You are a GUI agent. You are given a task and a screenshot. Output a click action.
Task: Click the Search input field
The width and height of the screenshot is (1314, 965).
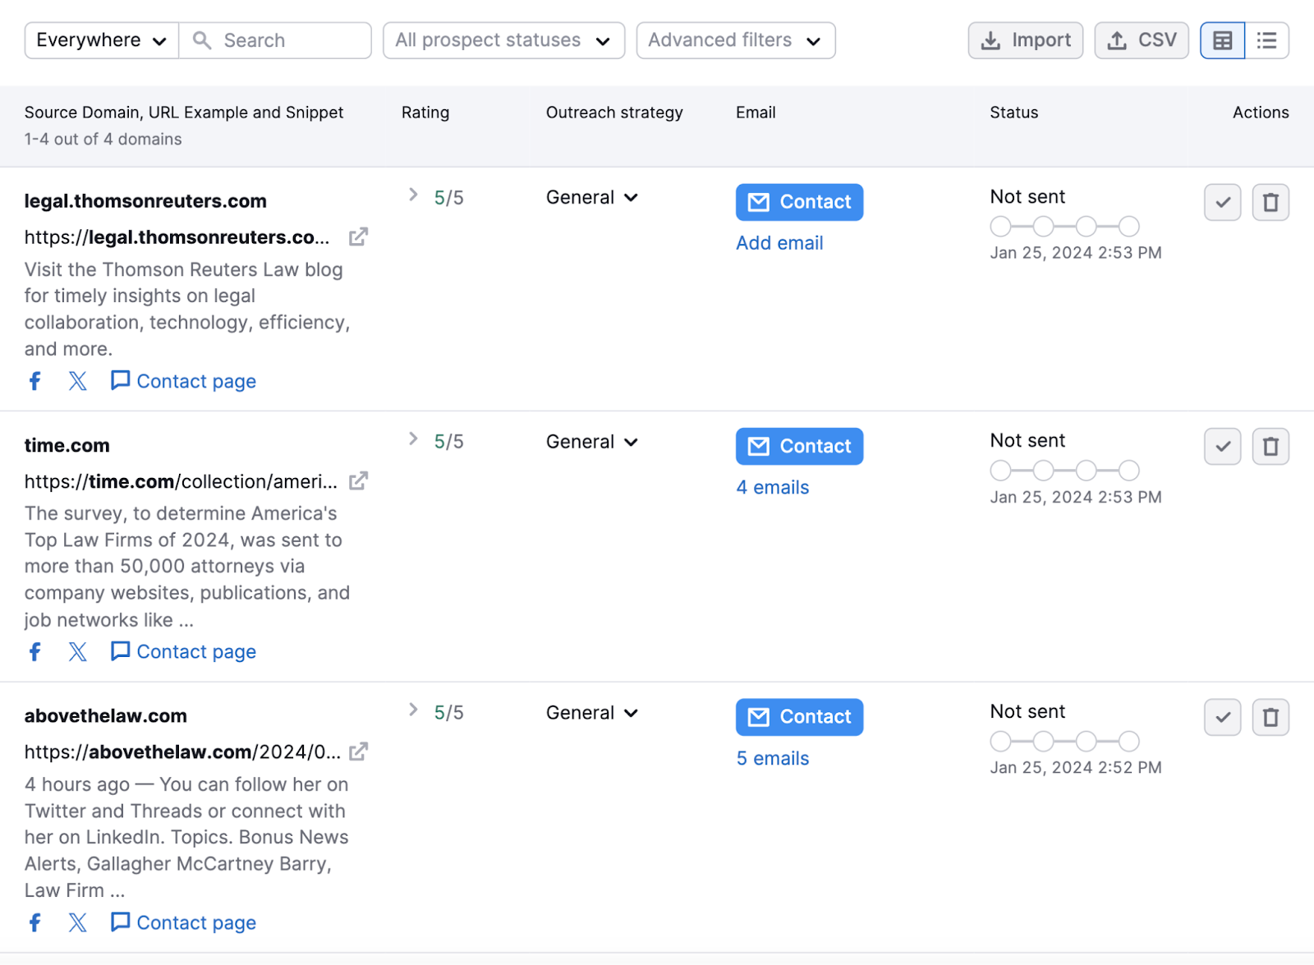pyautogui.click(x=276, y=39)
